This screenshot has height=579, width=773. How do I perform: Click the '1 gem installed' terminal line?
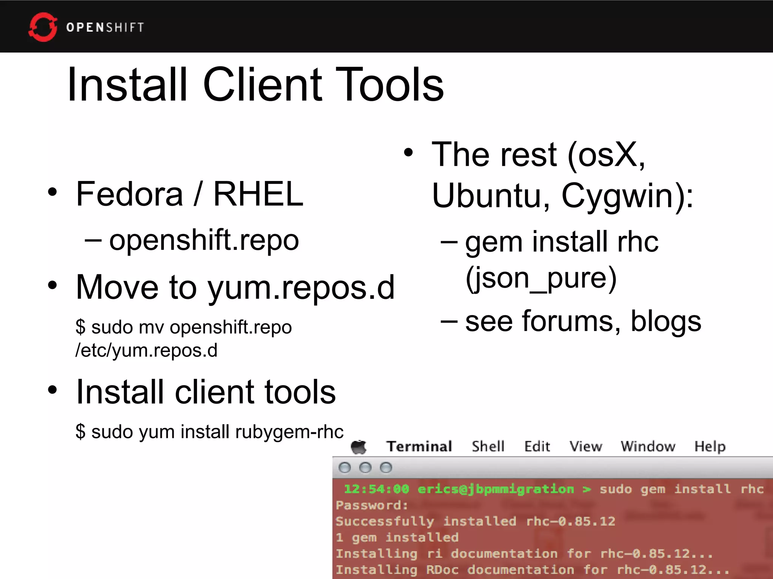click(x=397, y=538)
